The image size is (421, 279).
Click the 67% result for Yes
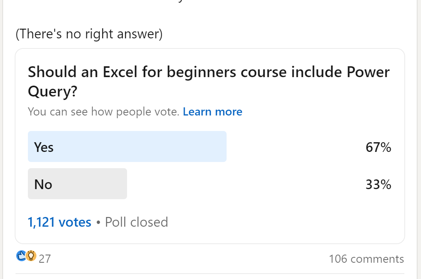[378, 147]
